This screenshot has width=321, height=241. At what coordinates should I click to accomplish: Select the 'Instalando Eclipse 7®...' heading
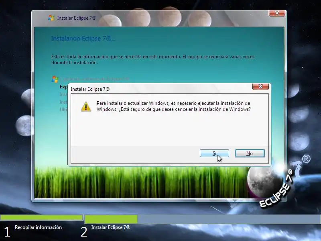(83, 39)
